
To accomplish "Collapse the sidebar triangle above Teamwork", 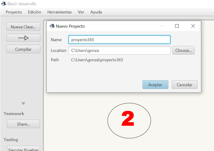I will point(23,104).
